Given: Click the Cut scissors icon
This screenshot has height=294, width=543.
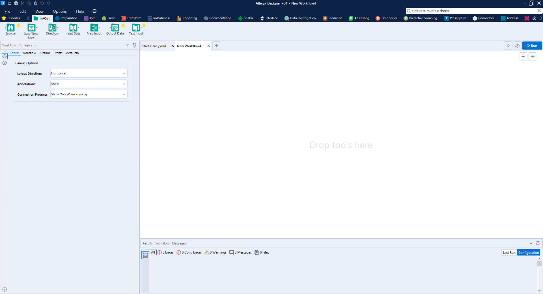Looking at the screenshot, I should coord(23,3).
